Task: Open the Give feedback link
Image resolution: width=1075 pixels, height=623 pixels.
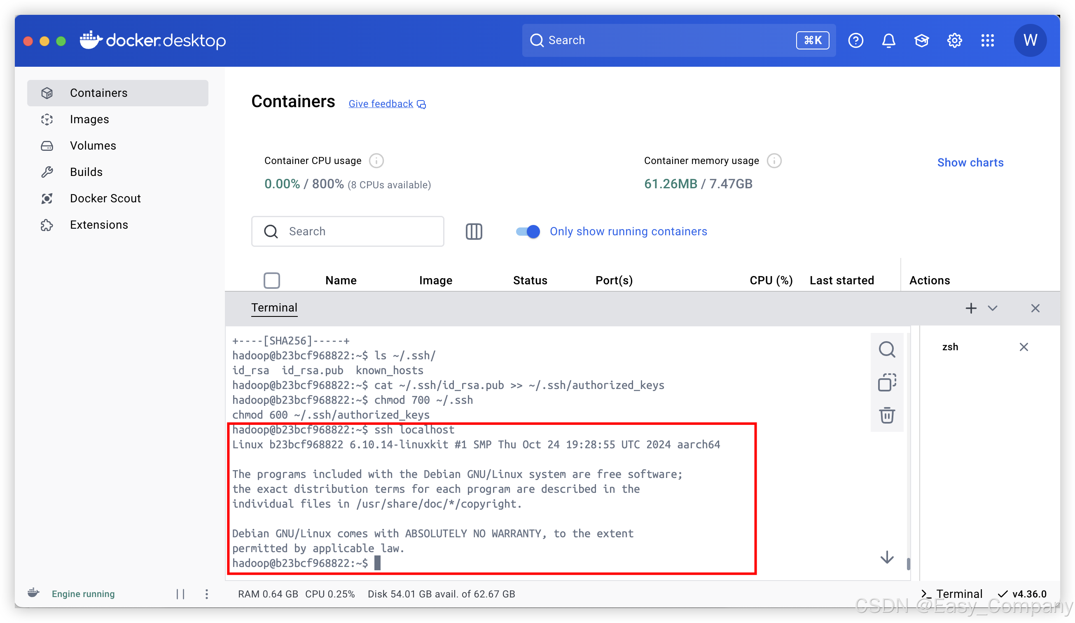Action: pos(387,104)
